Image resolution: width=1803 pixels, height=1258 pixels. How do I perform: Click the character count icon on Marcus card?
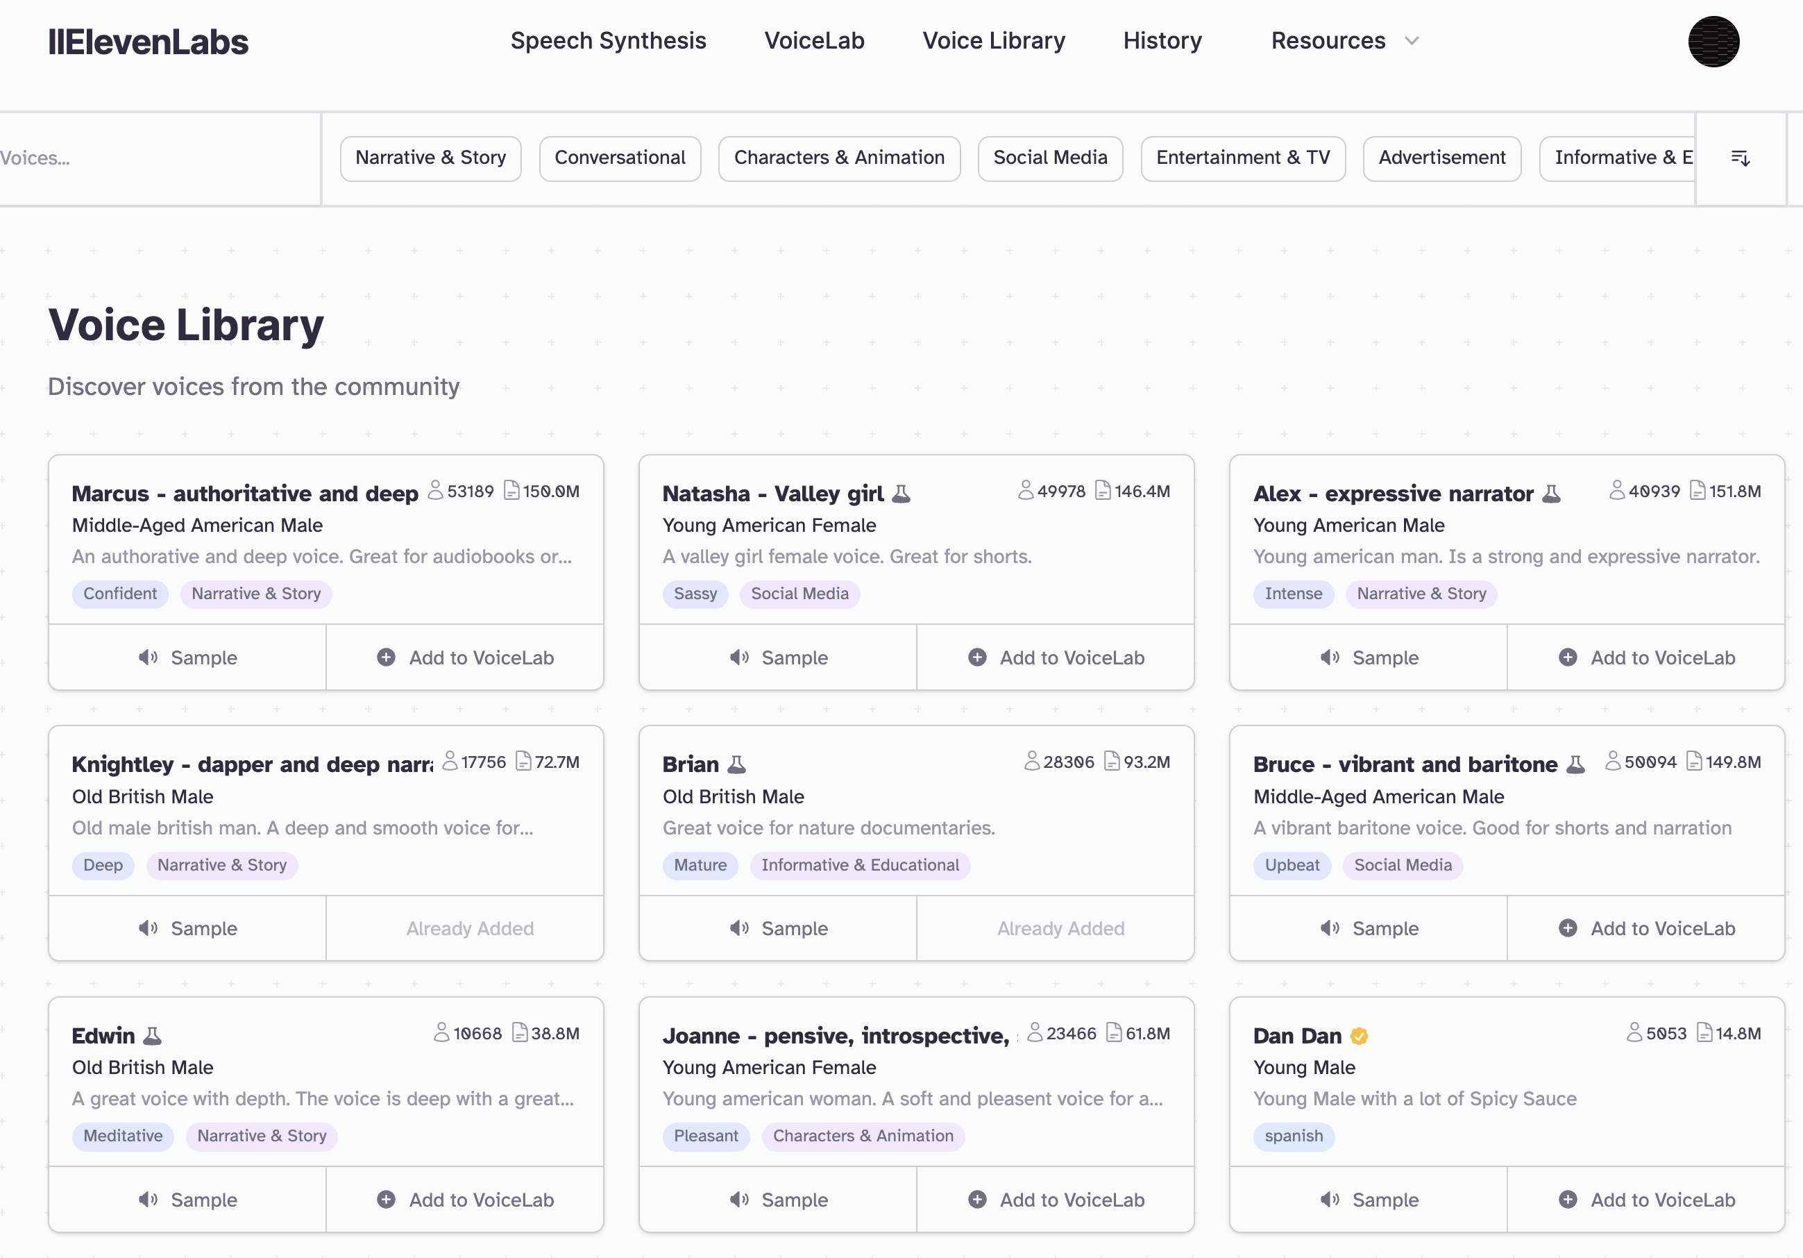coord(511,491)
